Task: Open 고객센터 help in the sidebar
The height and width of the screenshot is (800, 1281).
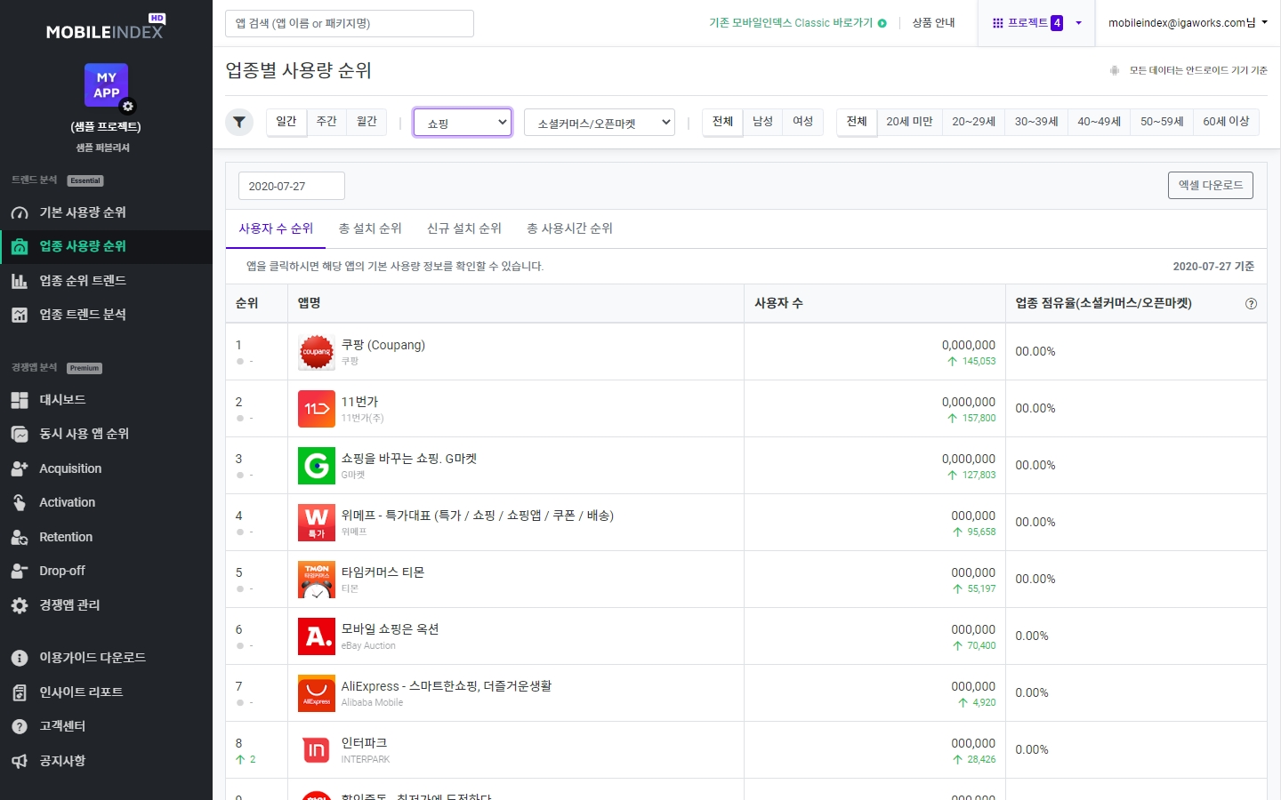Action: (x=106, y=726)
